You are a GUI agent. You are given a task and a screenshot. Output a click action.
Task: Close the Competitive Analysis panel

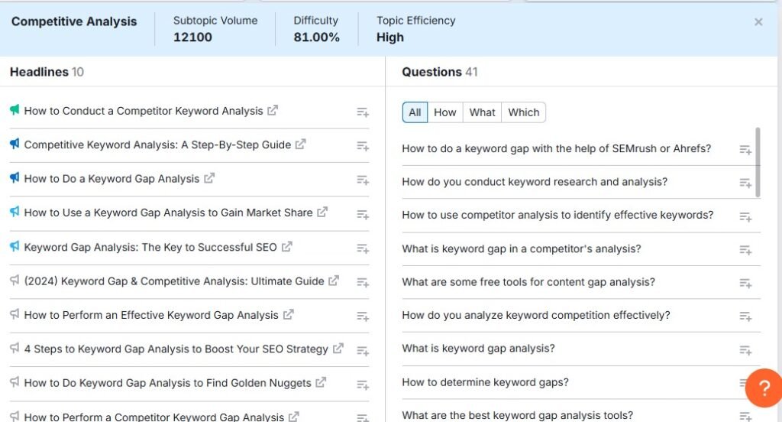point(758,22)
